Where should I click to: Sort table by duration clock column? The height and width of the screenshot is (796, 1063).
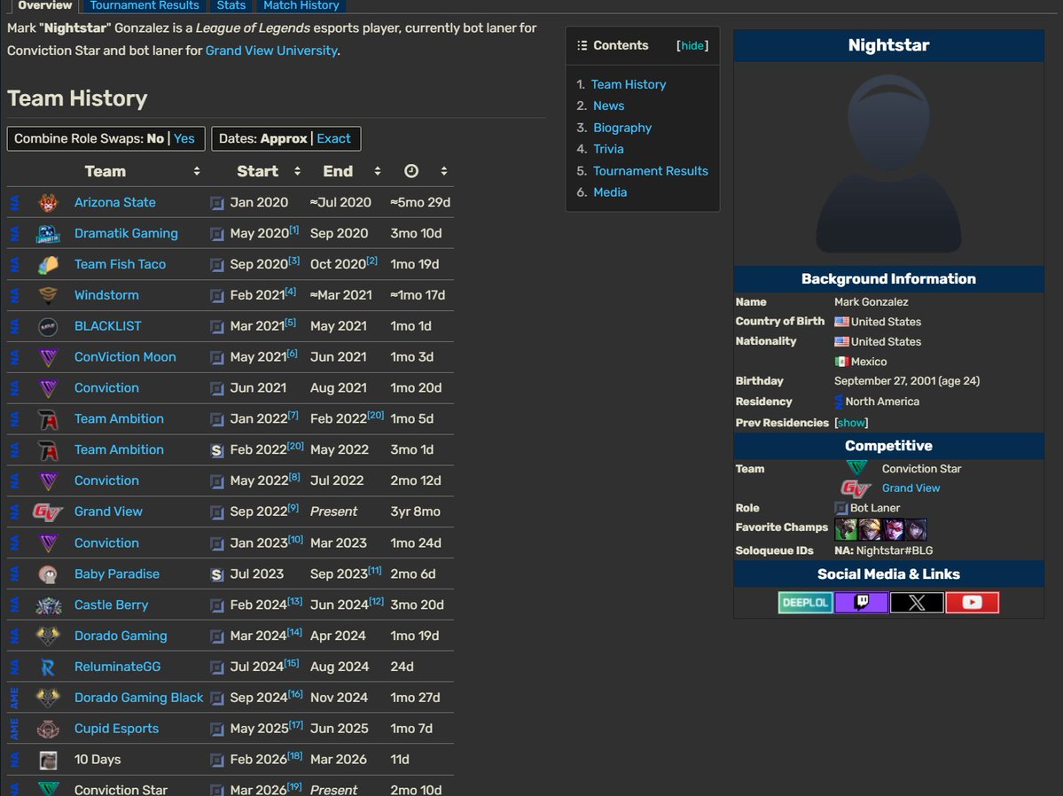[443, 171]
